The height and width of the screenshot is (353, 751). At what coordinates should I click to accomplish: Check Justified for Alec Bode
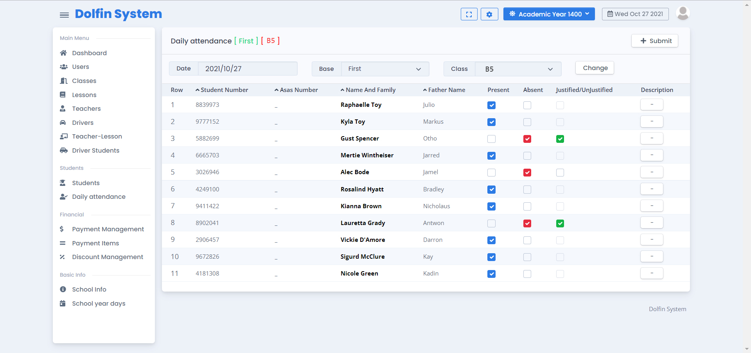pos(560,173)
